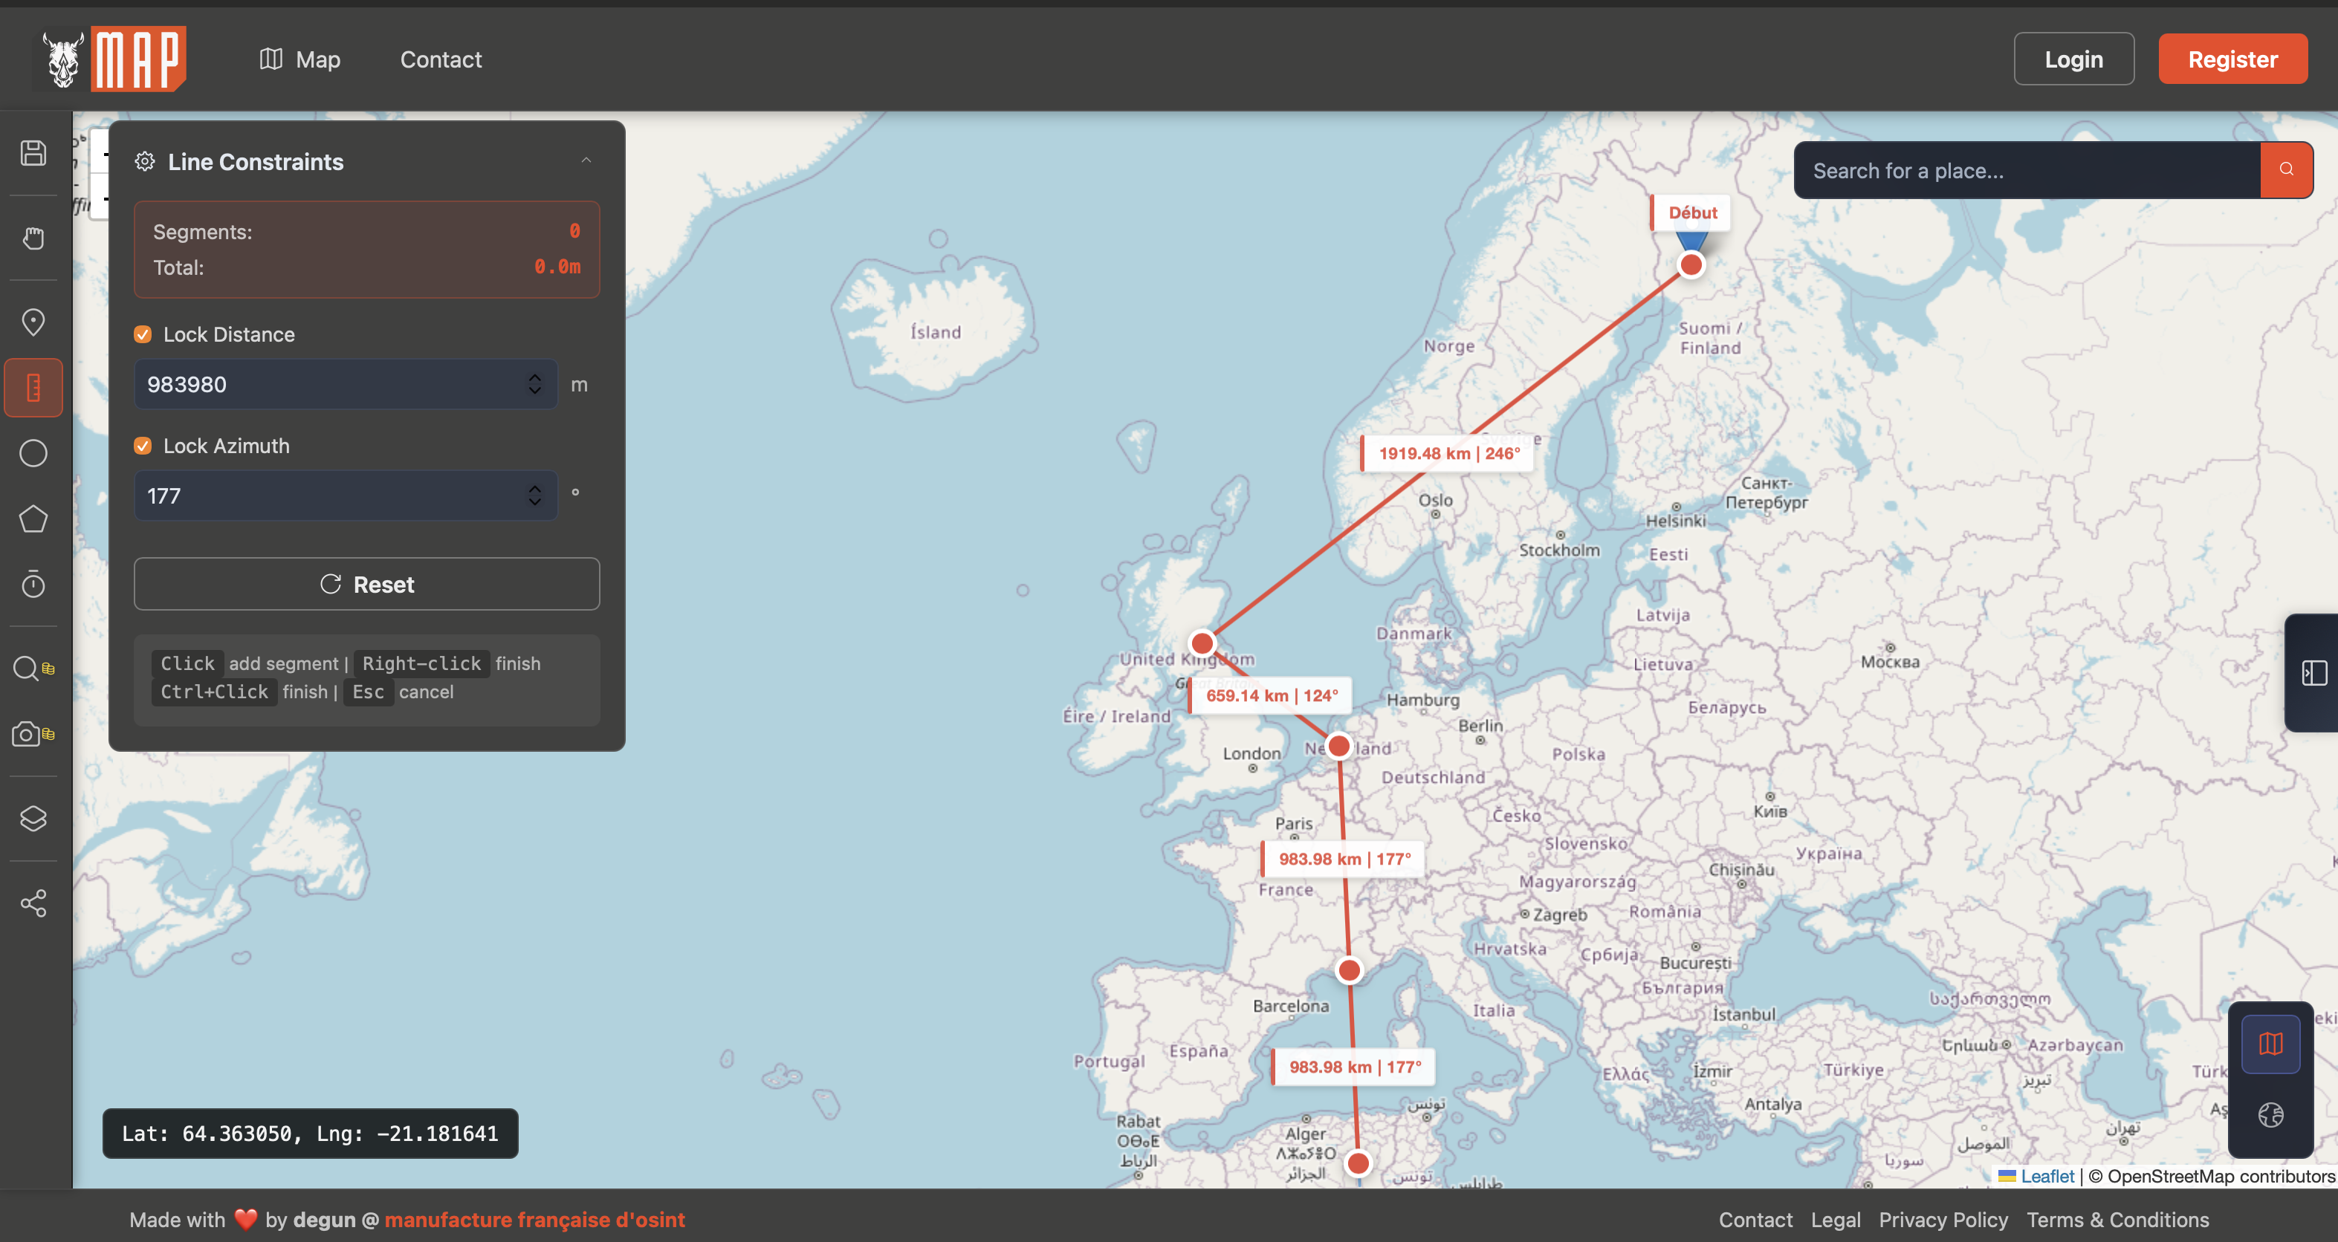
Task: Select the polygon drawing tool
Action: [x=33, y=519]
